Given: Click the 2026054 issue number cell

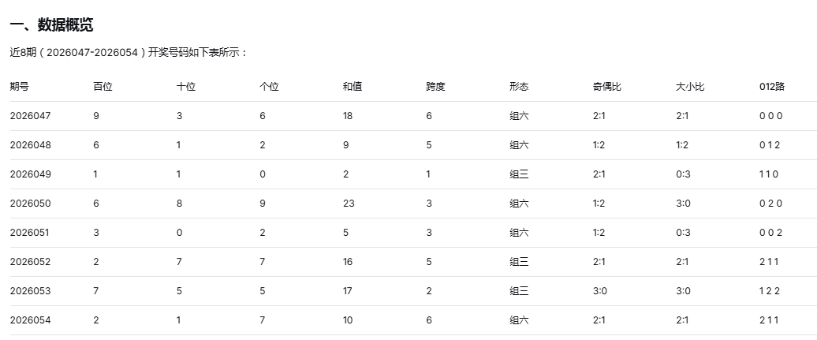Looking at the screenshot, I should pyautogui.click(x=30, y=320).
